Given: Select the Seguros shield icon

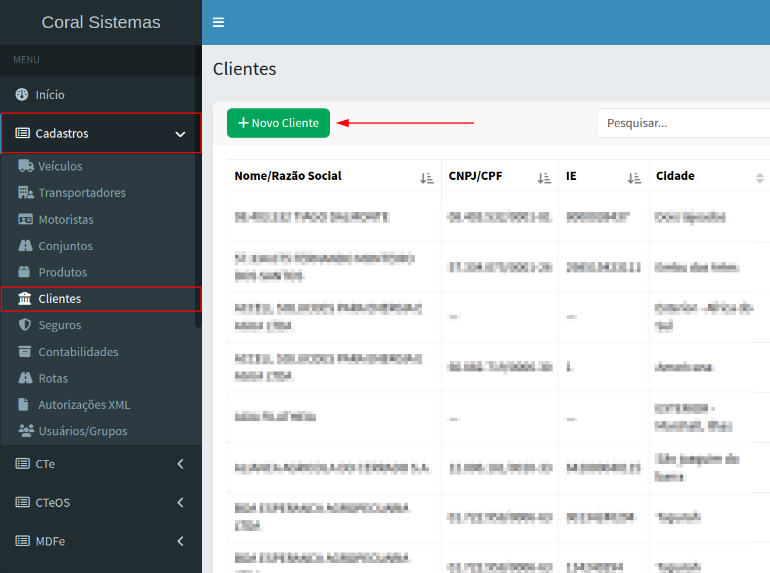Looking at the screenshot, I should [25, 325].
